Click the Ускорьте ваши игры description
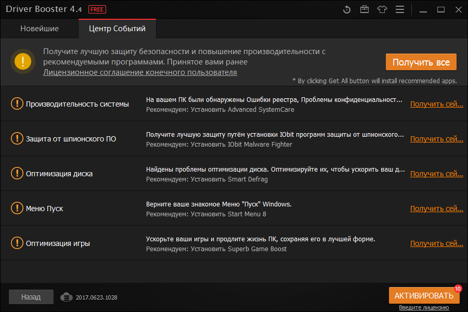468x312 pixels. point(261,239)
